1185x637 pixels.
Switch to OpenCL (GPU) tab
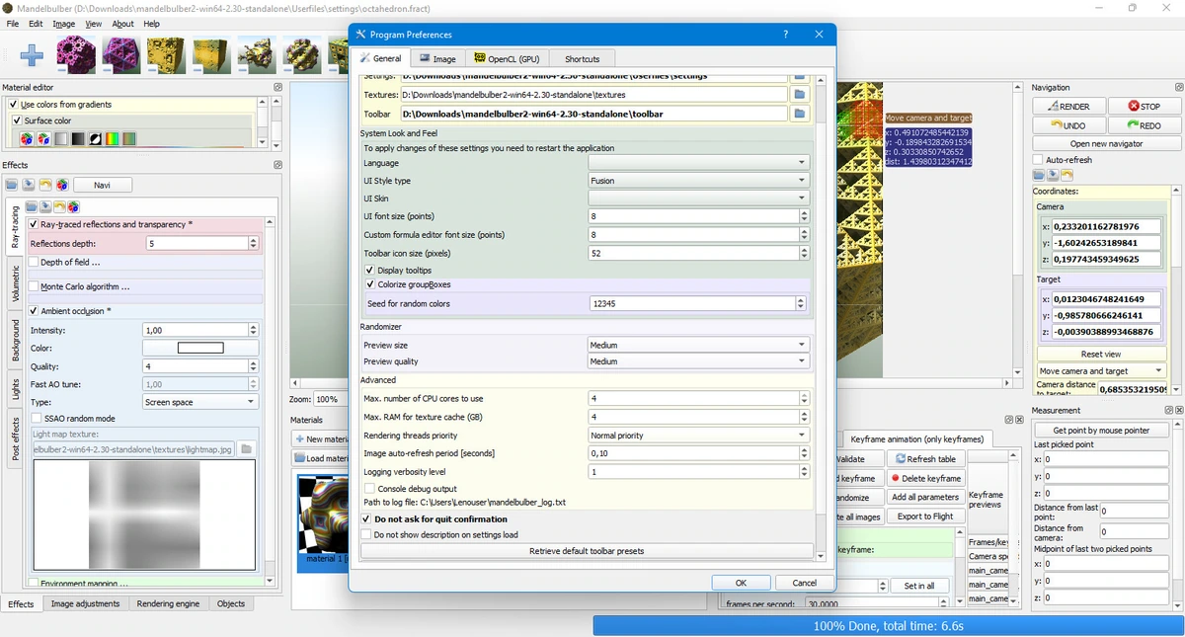(507, 59)
